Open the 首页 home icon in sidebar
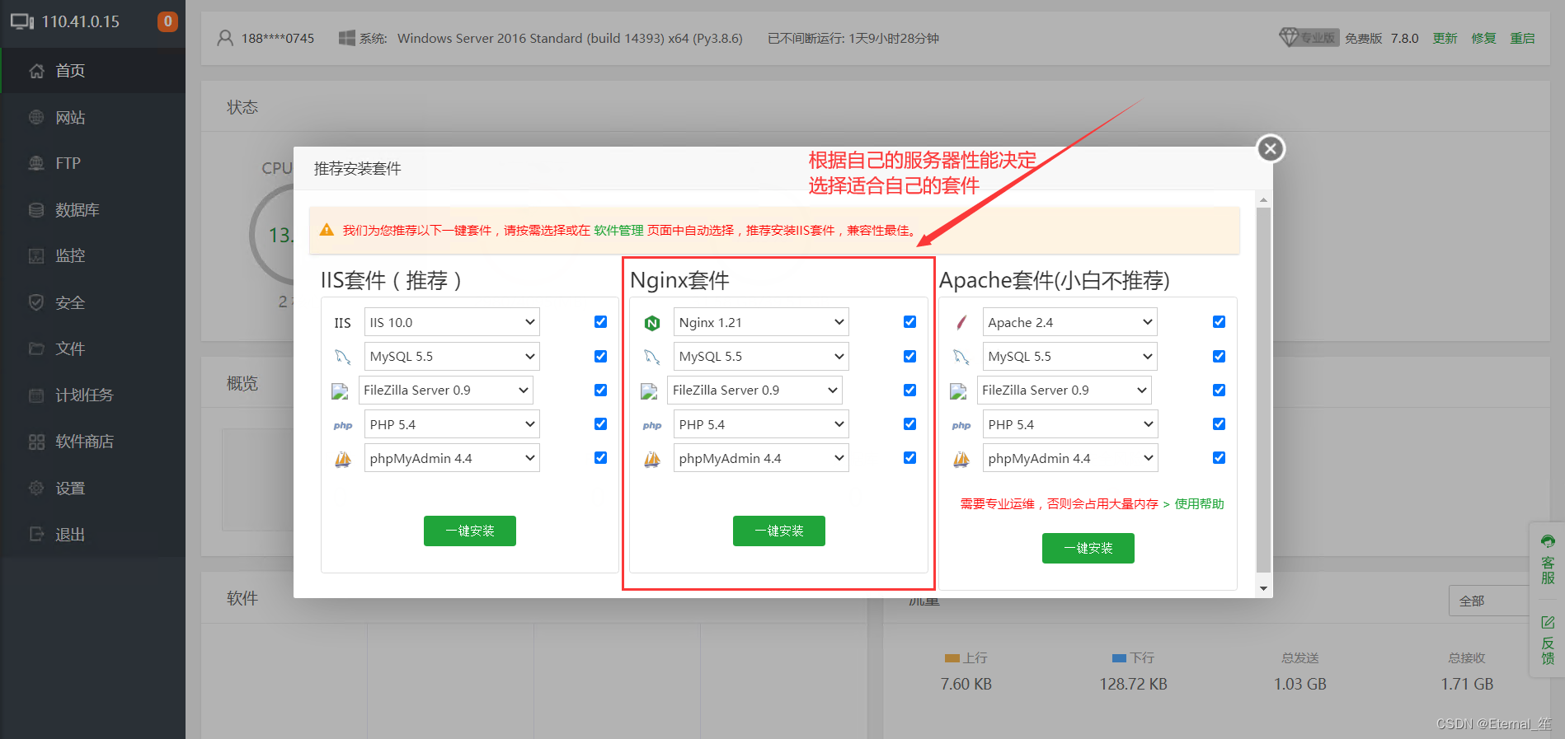 click(36, 71)
